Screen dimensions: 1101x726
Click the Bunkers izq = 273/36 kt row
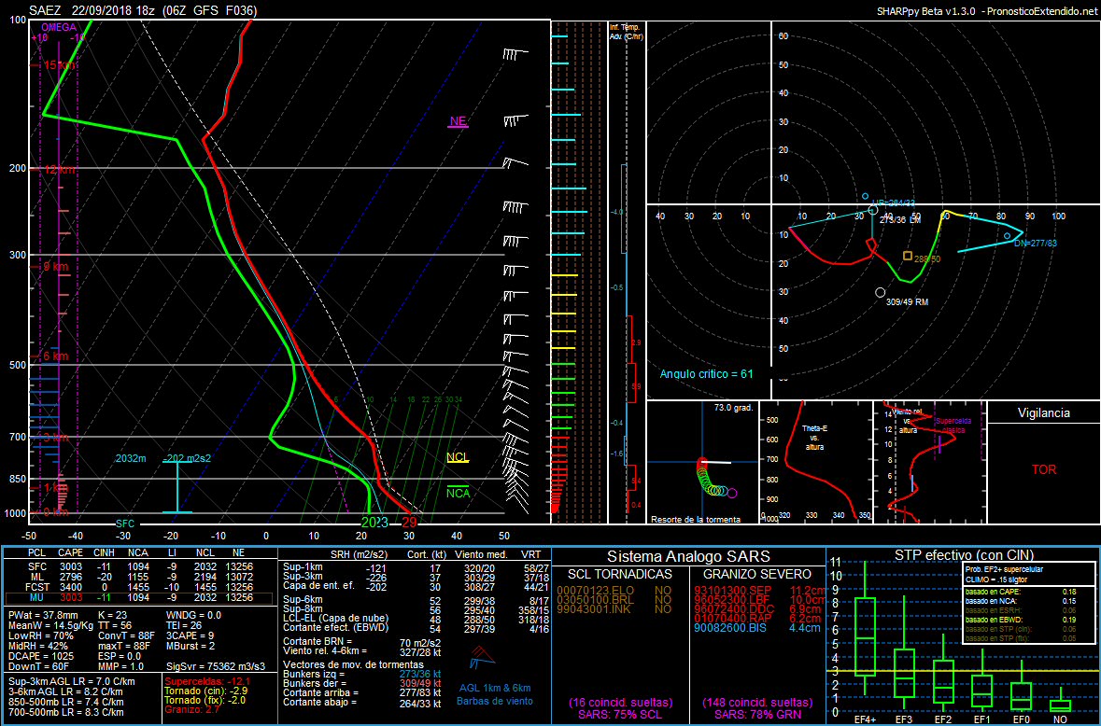[x=361, y=674]
